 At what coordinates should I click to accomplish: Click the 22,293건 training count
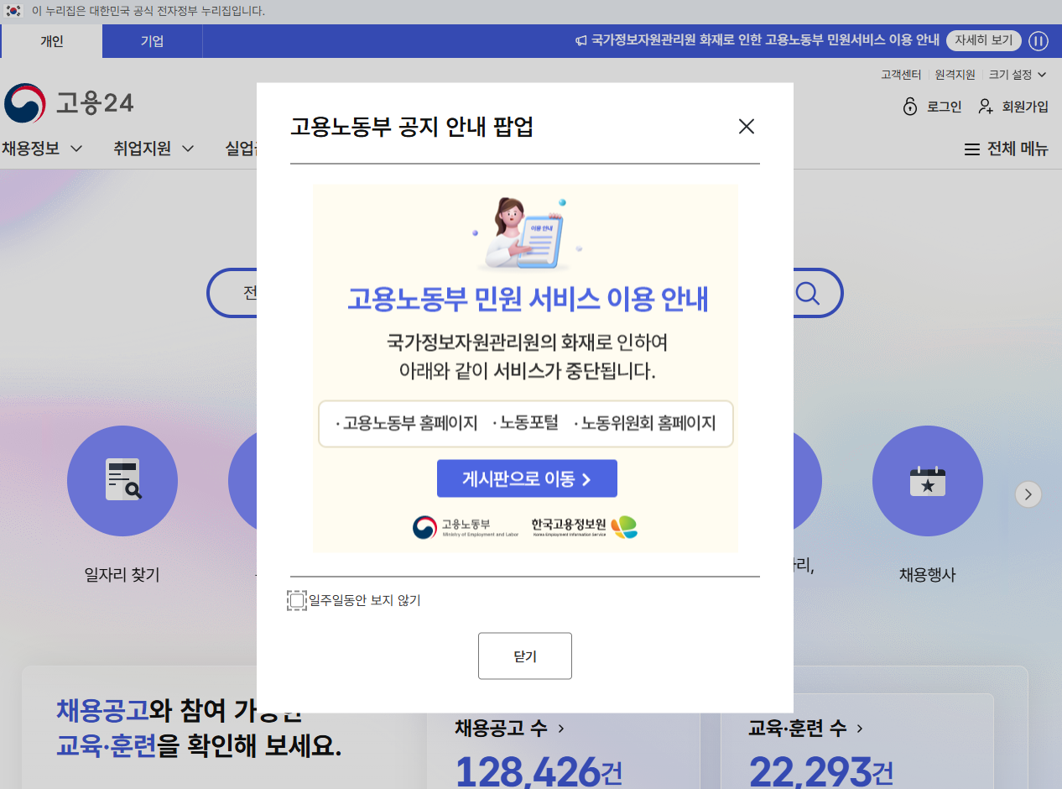click(x=820, y=771)
